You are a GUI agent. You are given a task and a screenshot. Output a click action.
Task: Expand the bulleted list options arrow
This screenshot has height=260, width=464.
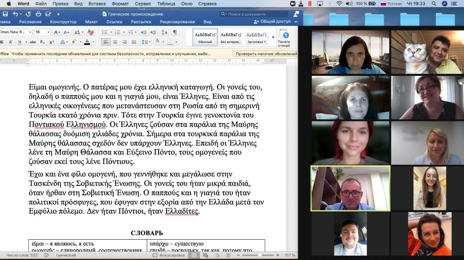click(111, 32)
